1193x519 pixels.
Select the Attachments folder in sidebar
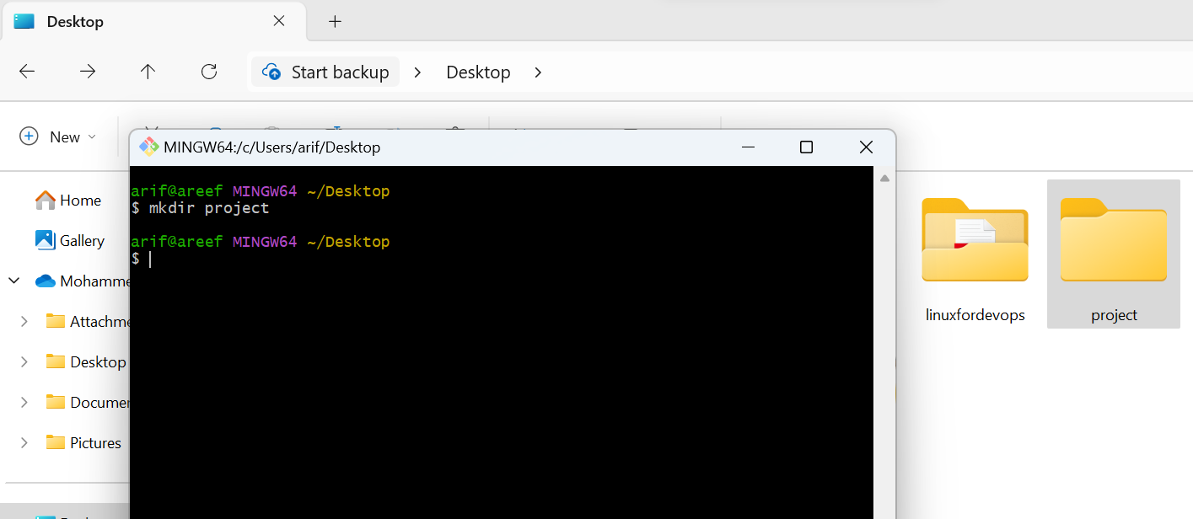pos(88,321)
